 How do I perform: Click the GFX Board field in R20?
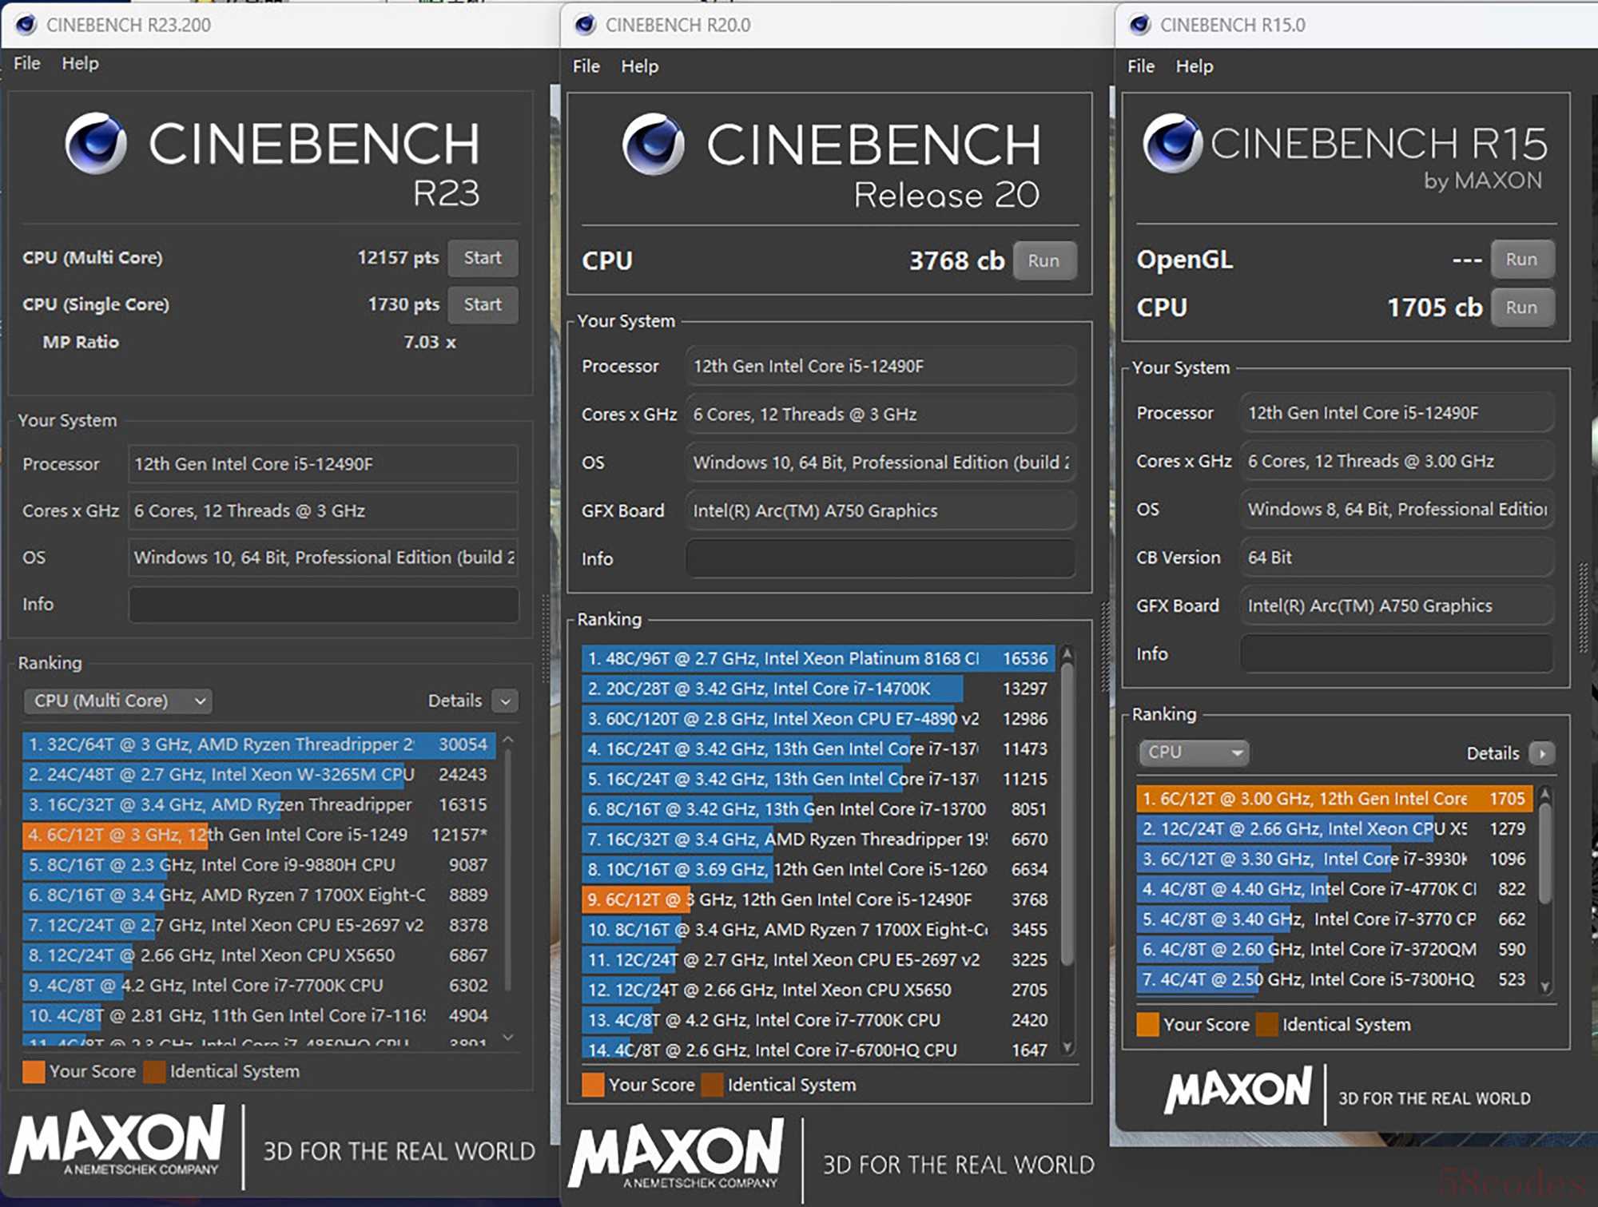point(880,510)
